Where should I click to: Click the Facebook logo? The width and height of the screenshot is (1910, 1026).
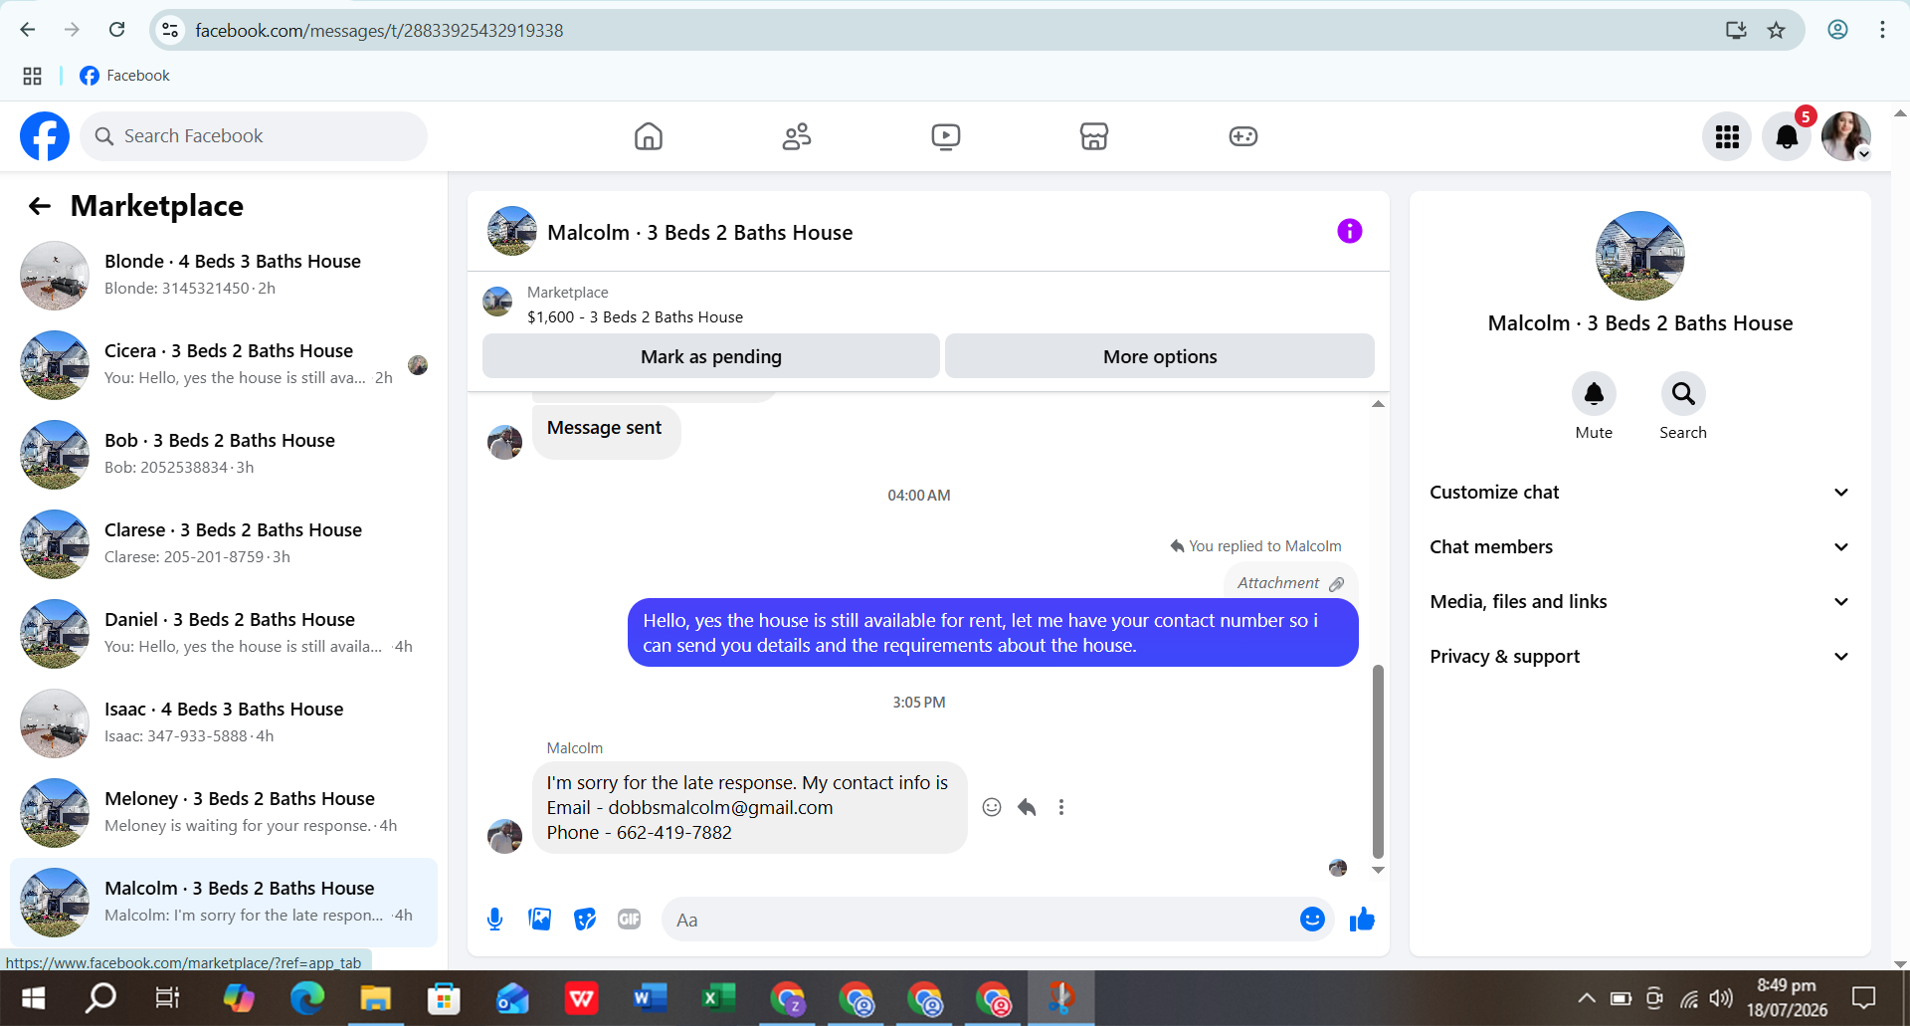point(45,136)
